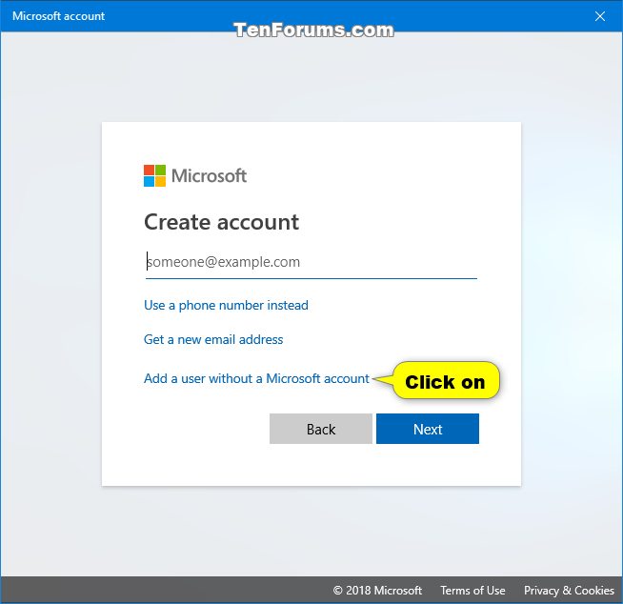Click the Microsoft four-square logo
The width and height of the screenshot is (623, 604).
click(x=154, y=175)
